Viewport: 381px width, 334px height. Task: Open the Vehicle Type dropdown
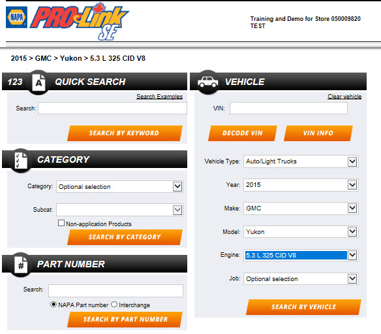[301, 161]
